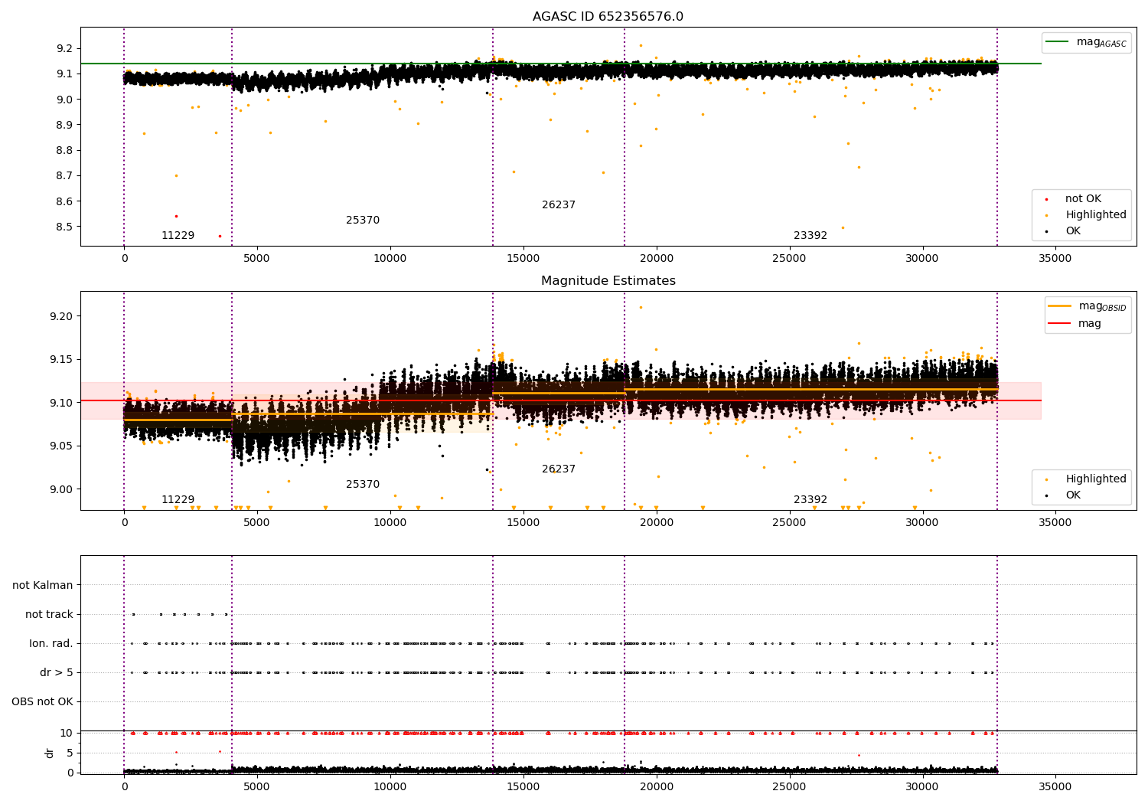
Task: Click the "OK" entry in the Magnitude Estimates legend
Action: 1064,495
